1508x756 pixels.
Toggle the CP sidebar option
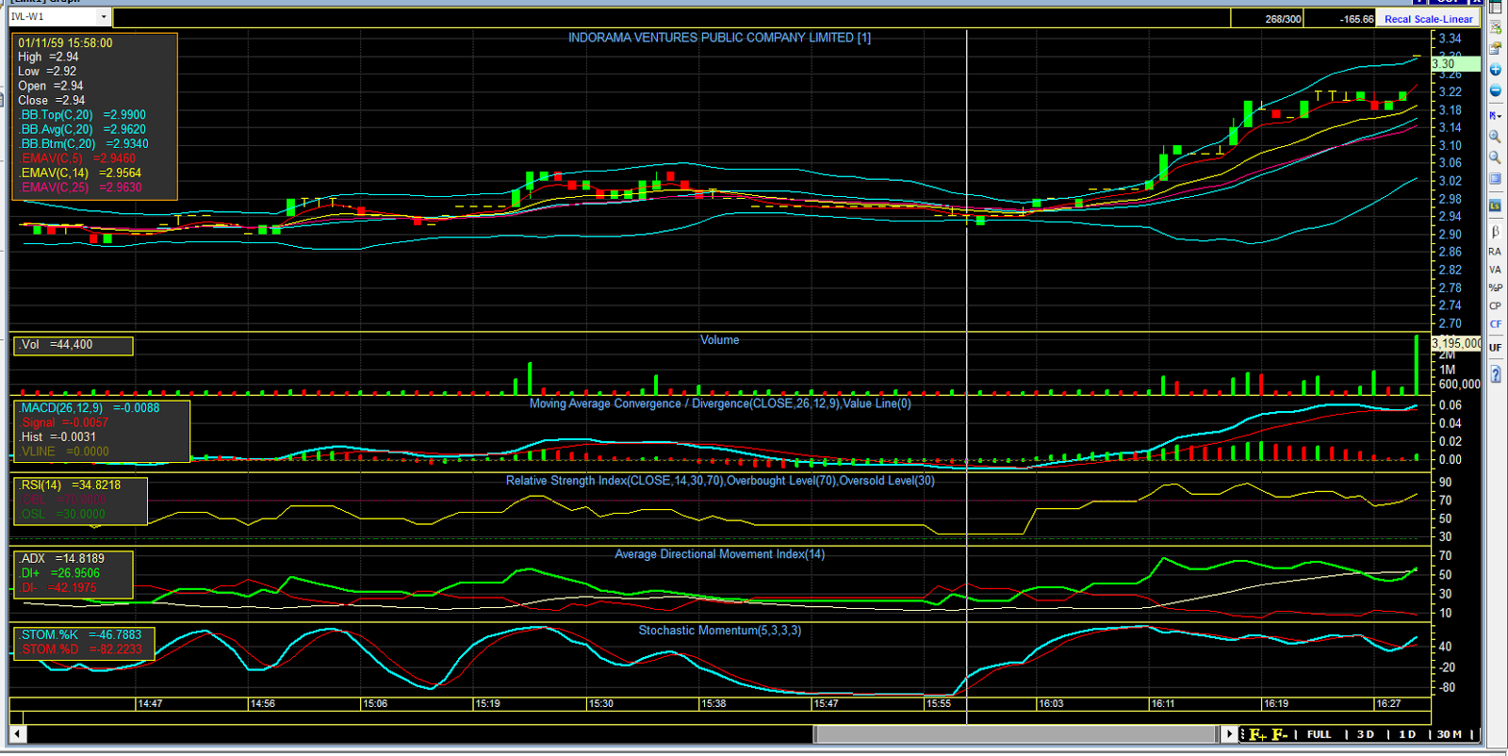coord(1496,305)
